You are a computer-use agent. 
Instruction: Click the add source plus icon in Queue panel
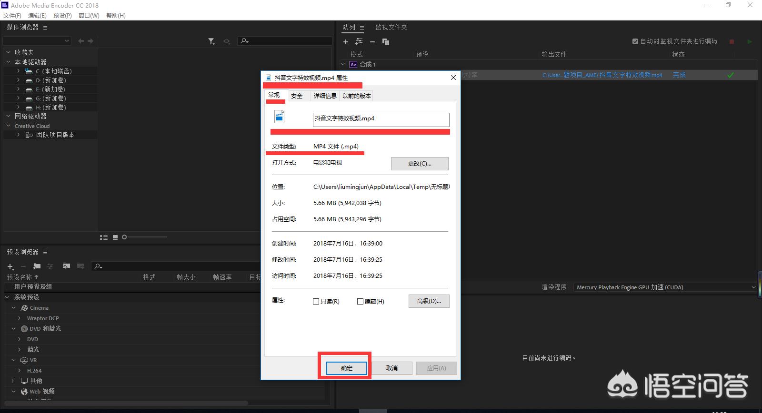(346, 42)
